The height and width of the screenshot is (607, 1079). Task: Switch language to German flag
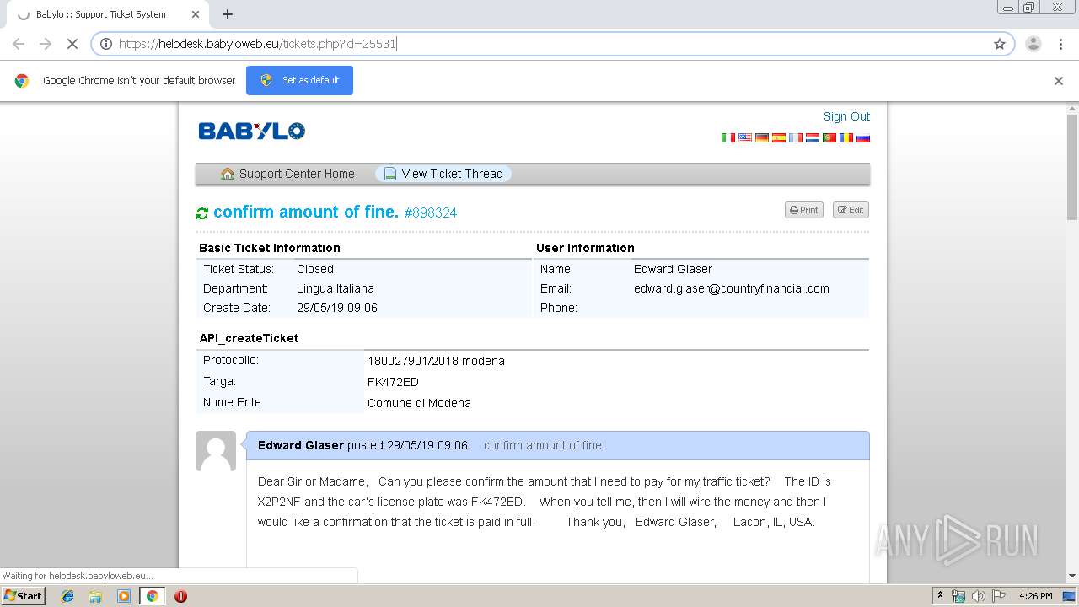click(x=762, y=137)
